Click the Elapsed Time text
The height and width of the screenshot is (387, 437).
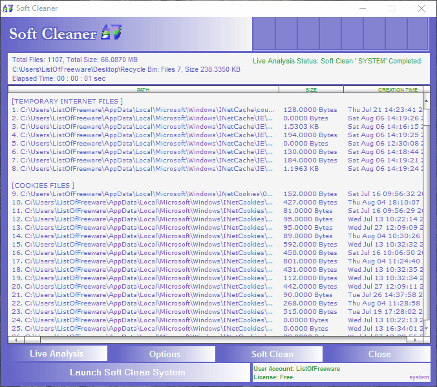[x=59, y=78]
